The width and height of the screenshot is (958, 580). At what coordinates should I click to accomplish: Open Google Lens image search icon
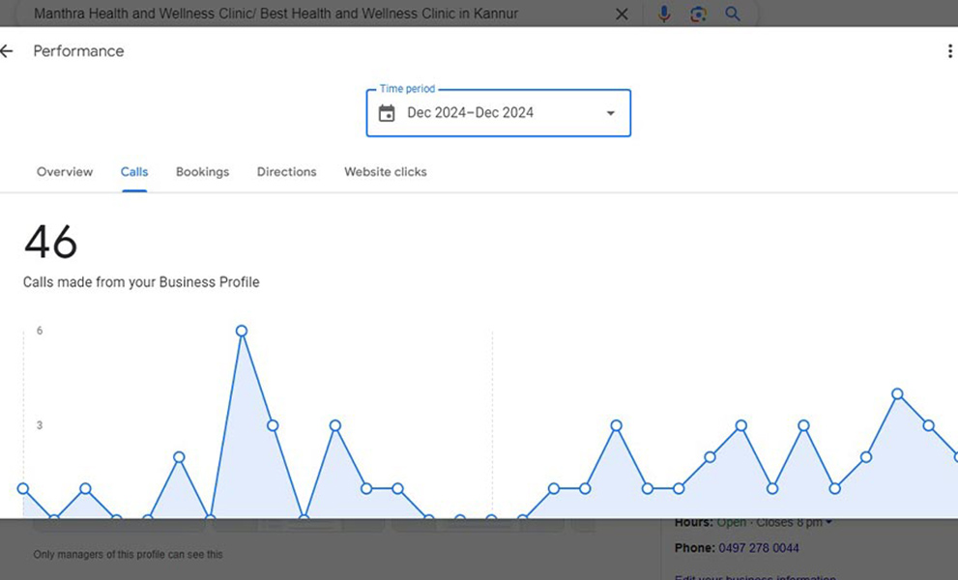698,14
